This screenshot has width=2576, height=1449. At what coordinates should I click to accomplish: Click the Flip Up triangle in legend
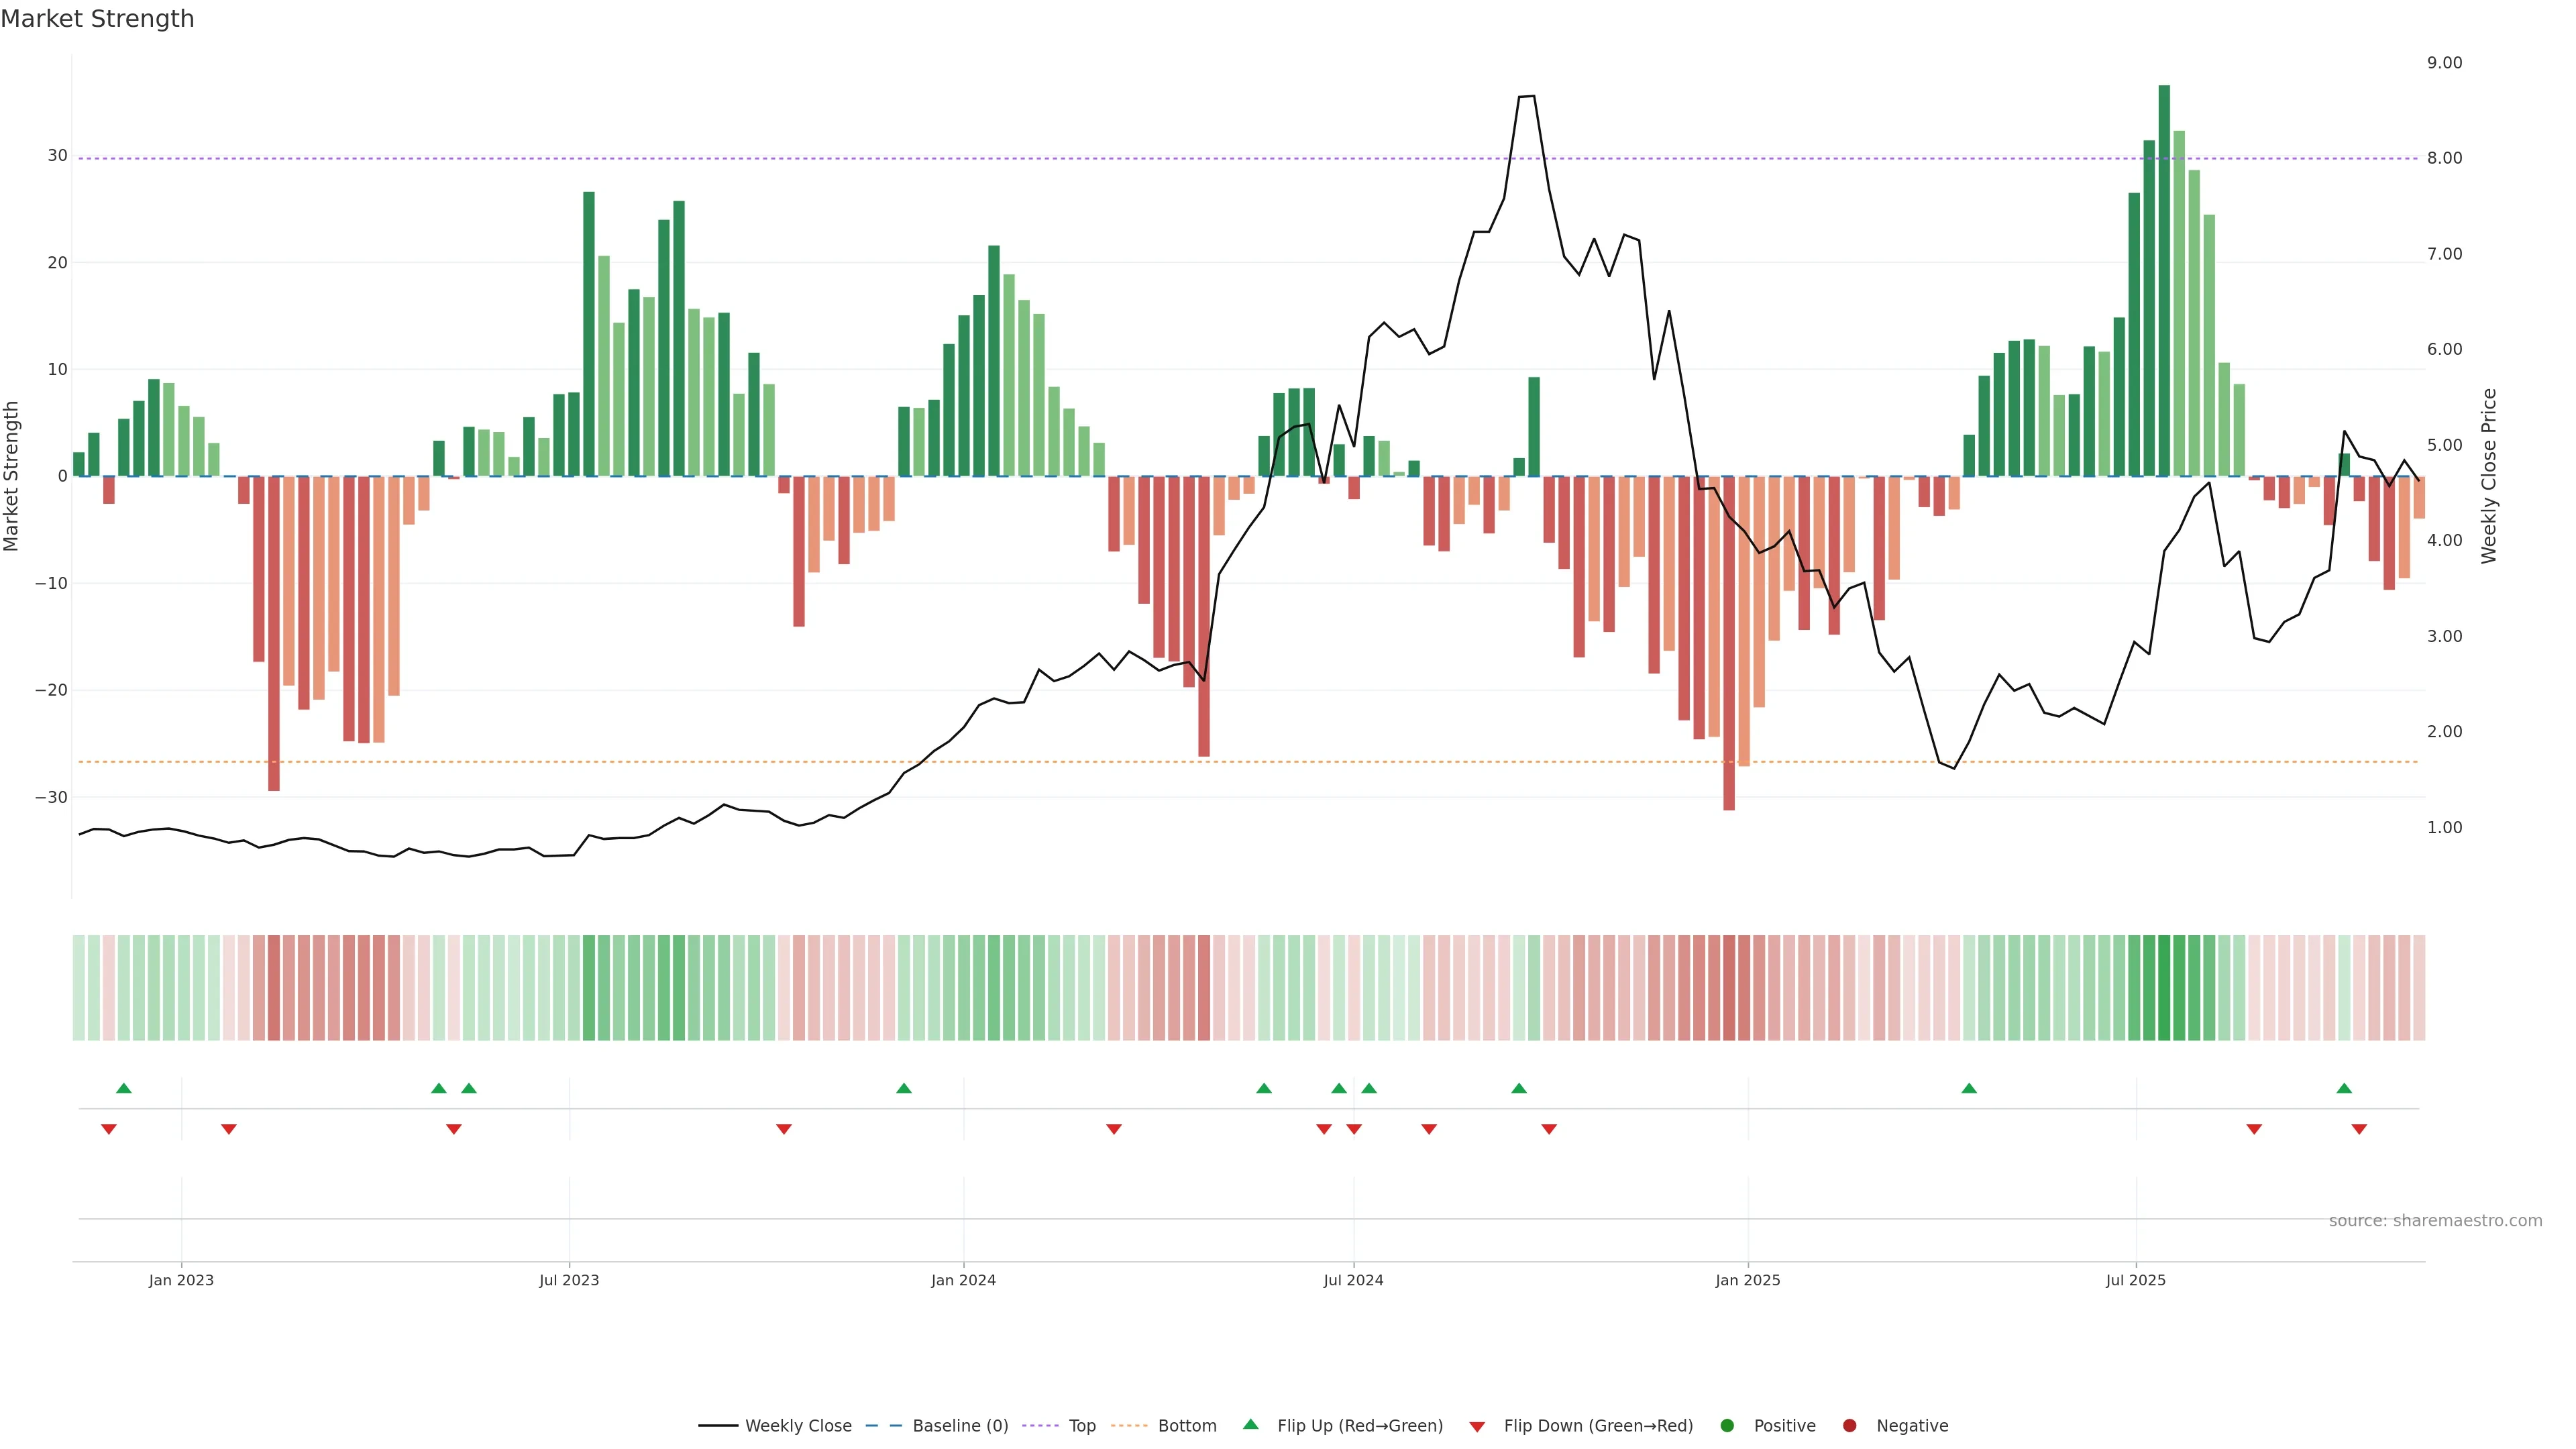click(1250, 1424)
